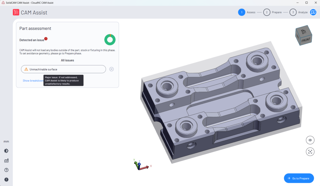This screenshot has height=186, width=320.
Task: Click the 'Detected an issue' text
Action: pos(32,40)
